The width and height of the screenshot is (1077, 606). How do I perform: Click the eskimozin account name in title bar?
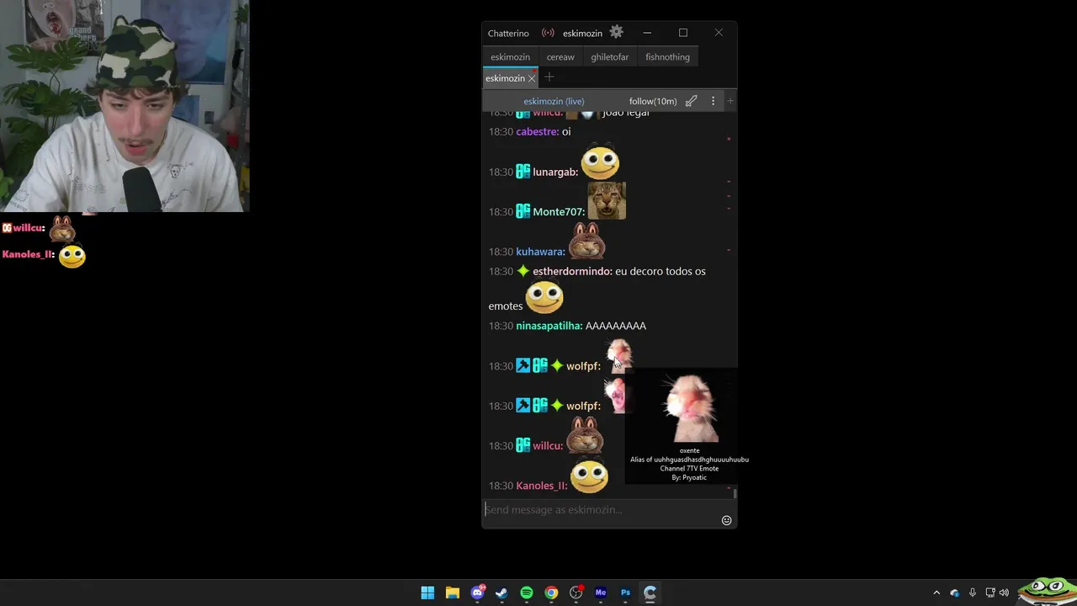click(x=582, y=33)
